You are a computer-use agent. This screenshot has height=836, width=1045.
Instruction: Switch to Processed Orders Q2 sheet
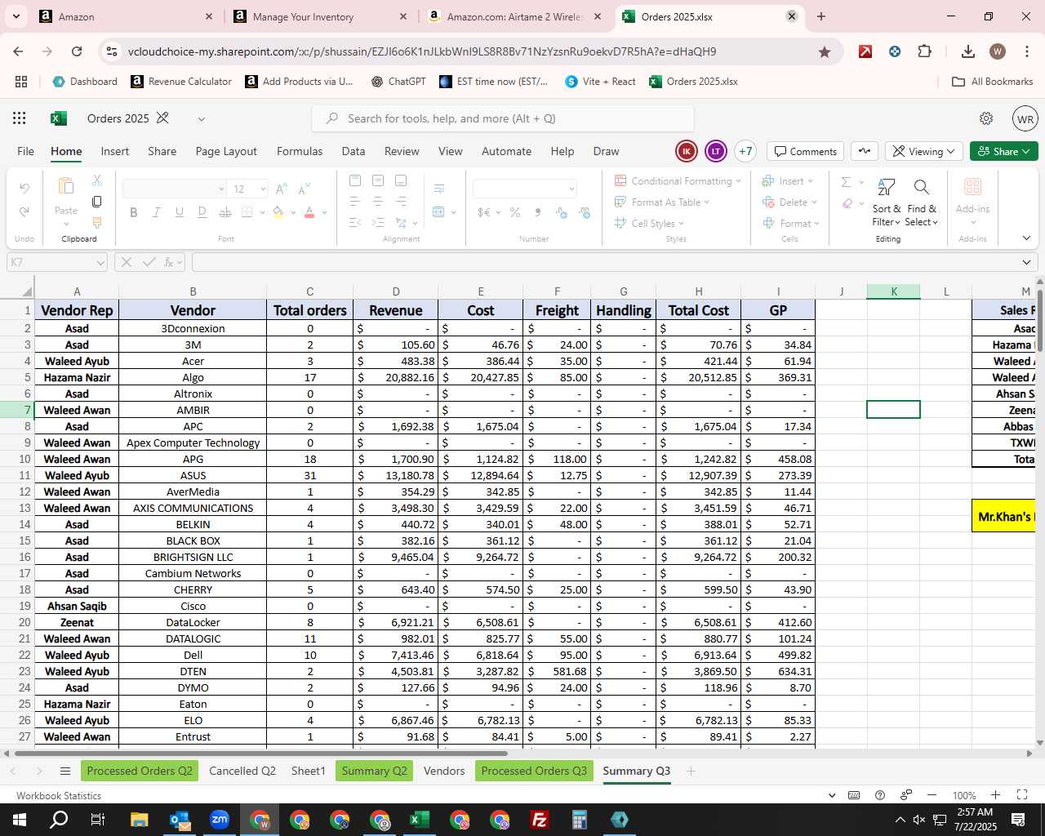click(x=140, y=771)
